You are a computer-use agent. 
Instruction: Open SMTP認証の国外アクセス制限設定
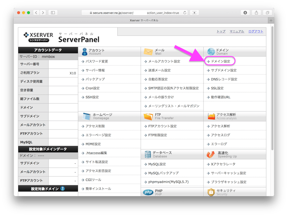coord(173,88)
